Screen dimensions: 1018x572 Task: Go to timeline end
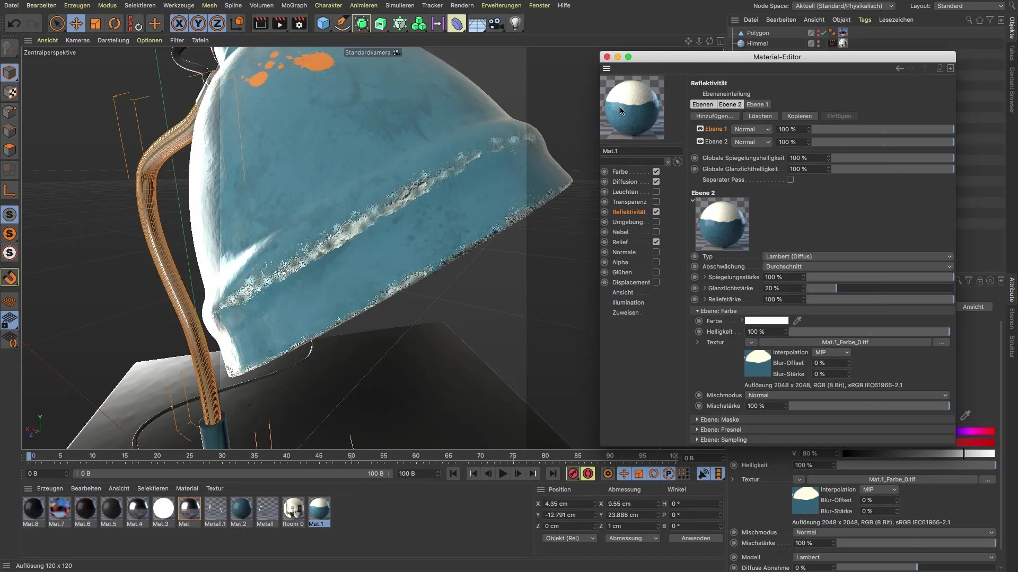point(552,473)
